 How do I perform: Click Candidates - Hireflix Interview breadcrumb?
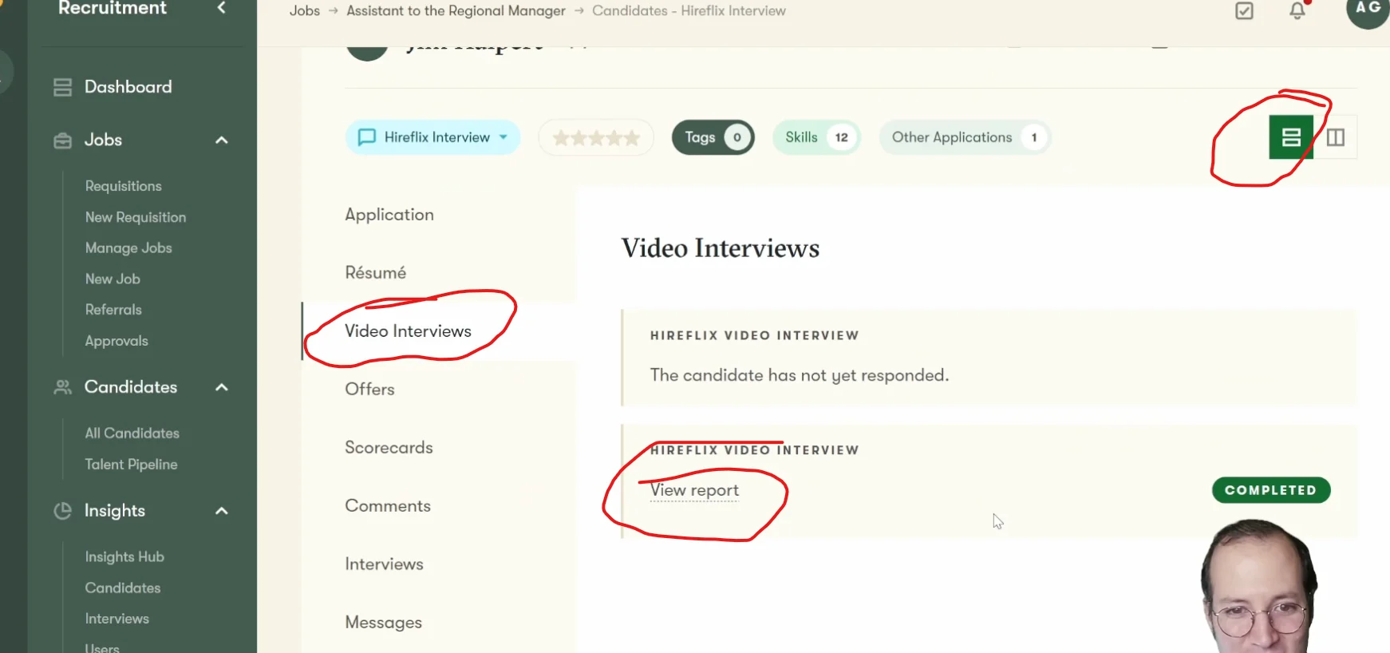(x=689, y=10)
